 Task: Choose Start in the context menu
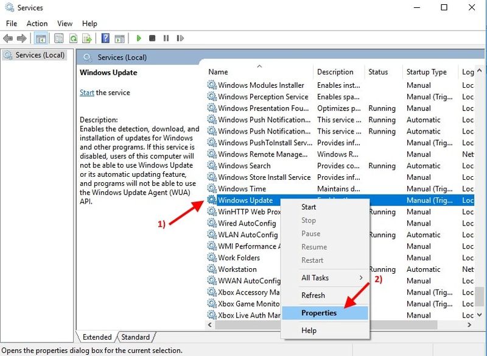click(x=325, y=207)
